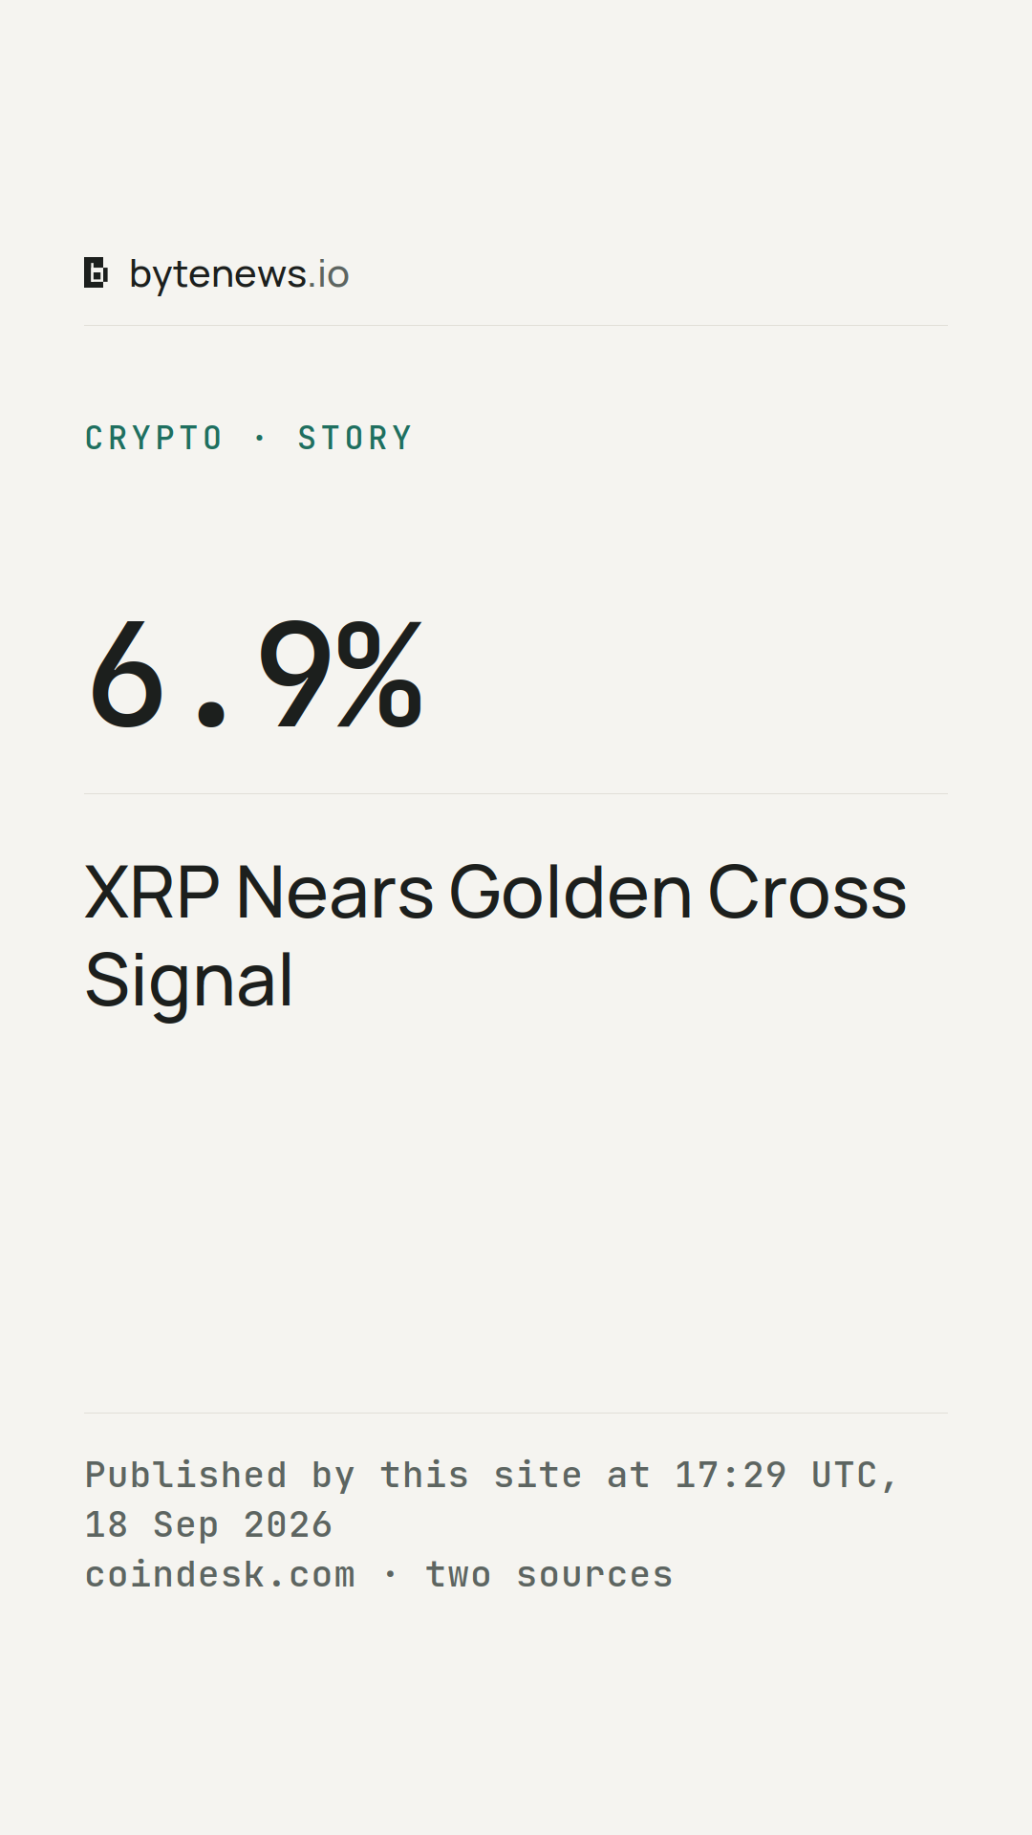Open the XRP Nears Golden Cross headline
1032x1835 pixels.
tap(495, 936)
